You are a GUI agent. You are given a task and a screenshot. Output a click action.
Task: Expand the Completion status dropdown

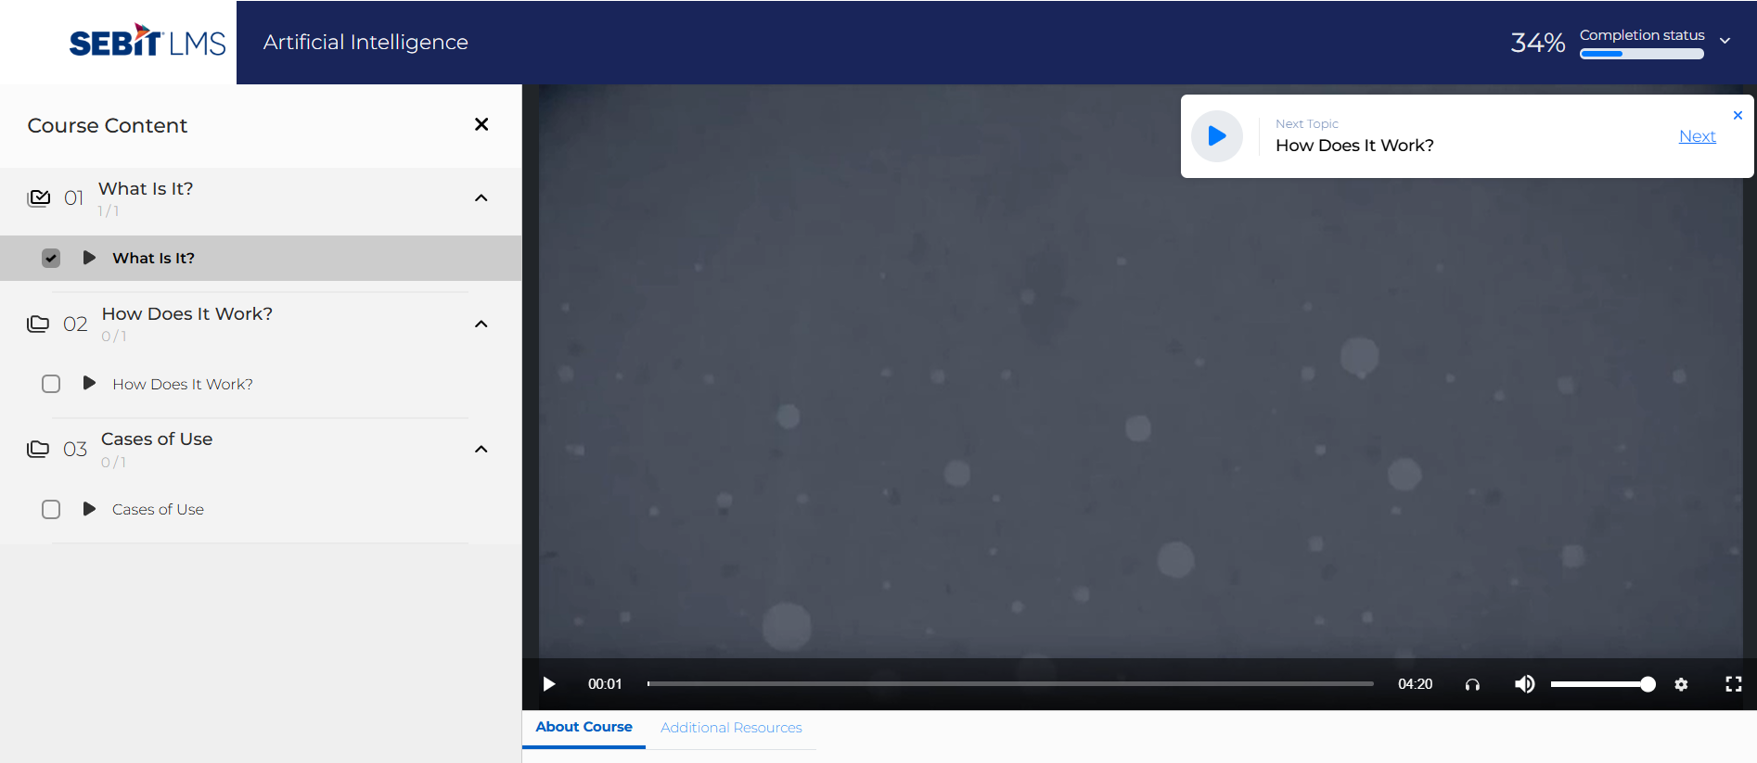(1725, 41)
